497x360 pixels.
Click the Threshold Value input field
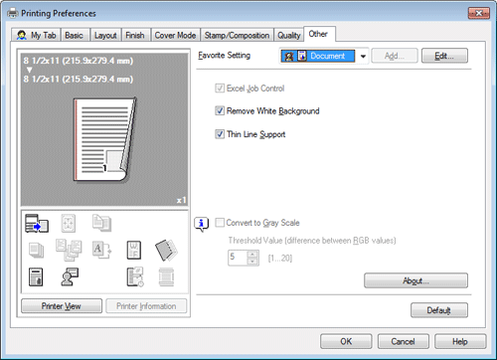click(238, 258)
